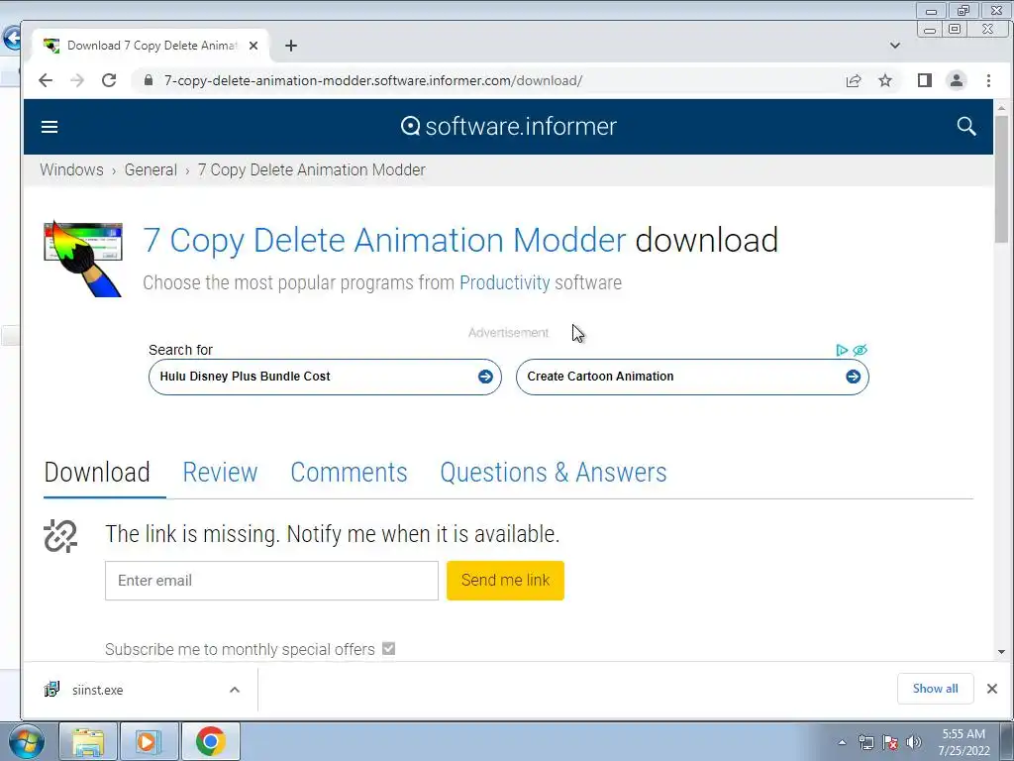This screenshot has width=1014, height=761.
Task: Close the Download 7 Copy Delete tab
Action: [253, 46]
